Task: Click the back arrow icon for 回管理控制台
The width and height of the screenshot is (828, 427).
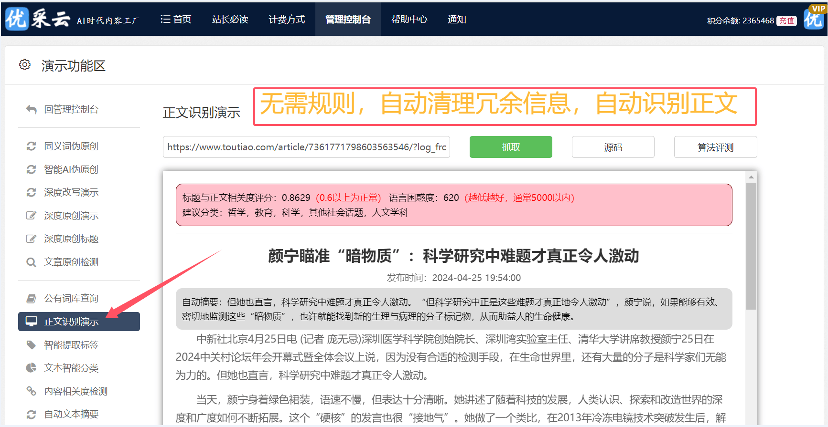Action: 31,109
